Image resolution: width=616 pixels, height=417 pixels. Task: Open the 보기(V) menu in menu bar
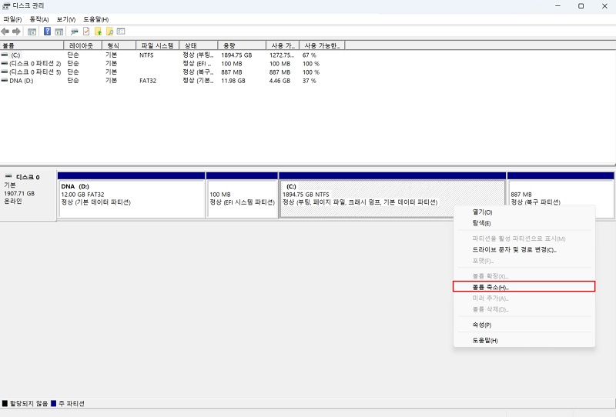(65, 19)
